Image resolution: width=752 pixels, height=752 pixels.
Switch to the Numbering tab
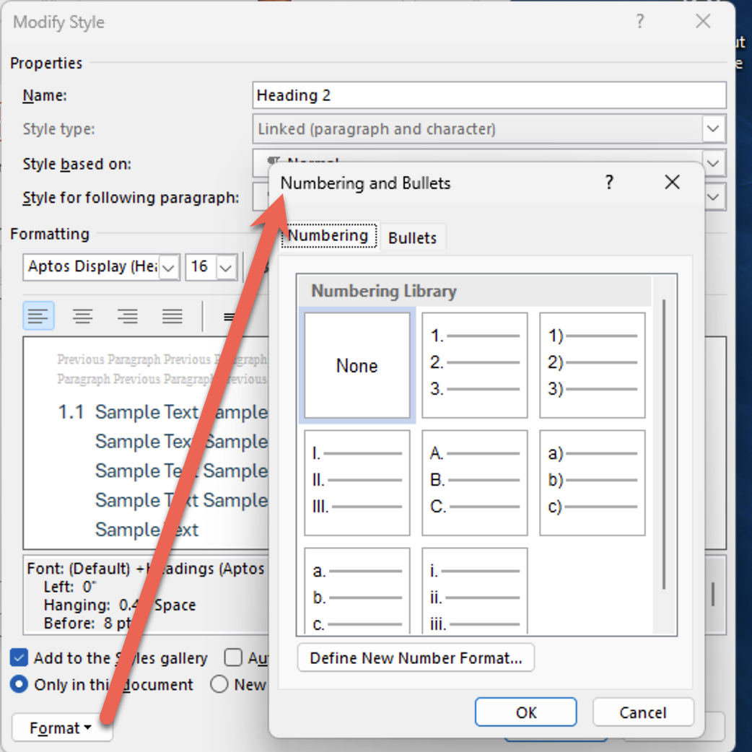[328, 236]
